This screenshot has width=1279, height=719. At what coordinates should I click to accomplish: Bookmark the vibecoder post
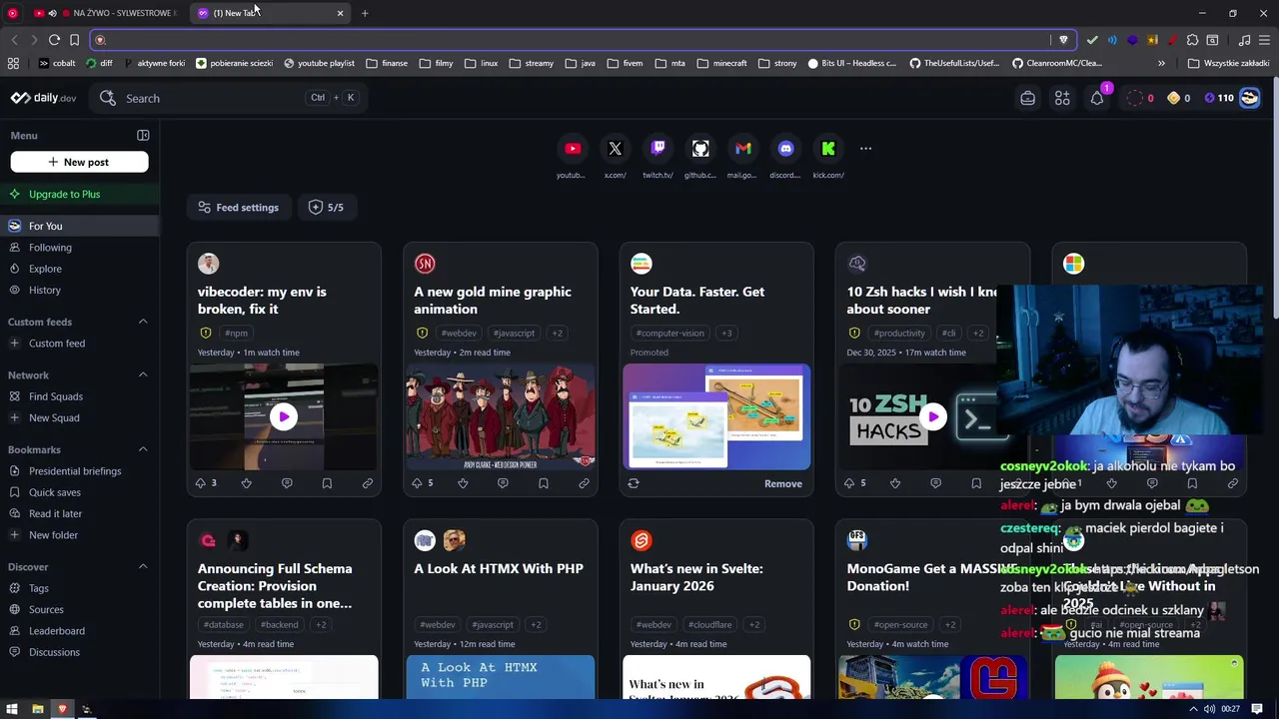point(327,483)
